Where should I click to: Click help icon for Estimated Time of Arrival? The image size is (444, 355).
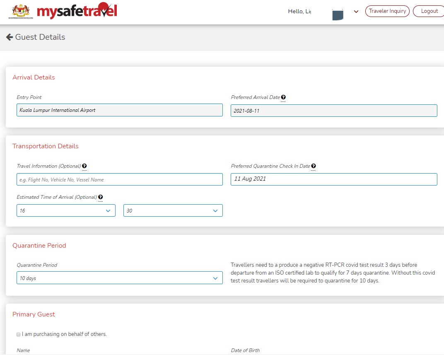(x=101, y=198)
